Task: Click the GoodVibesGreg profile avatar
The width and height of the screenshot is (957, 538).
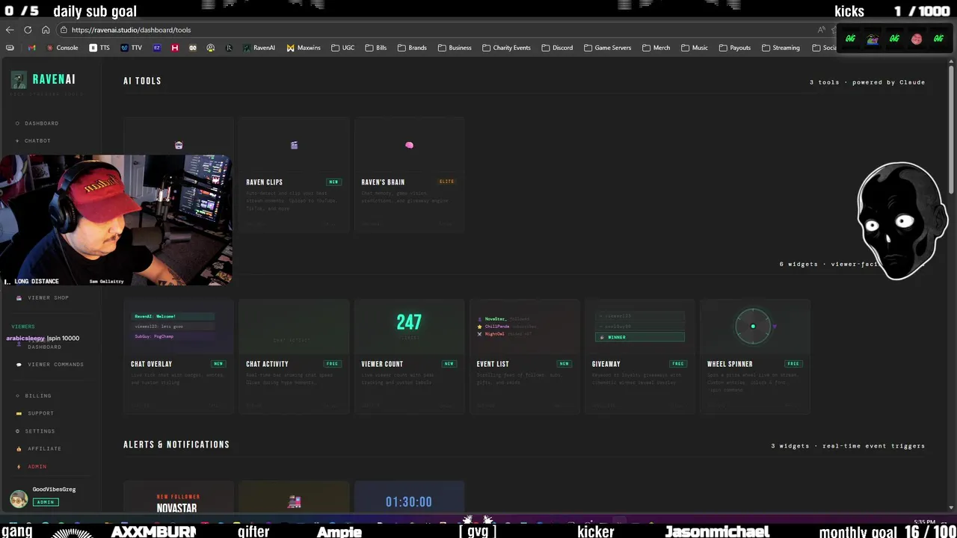Action: point(19,499)
